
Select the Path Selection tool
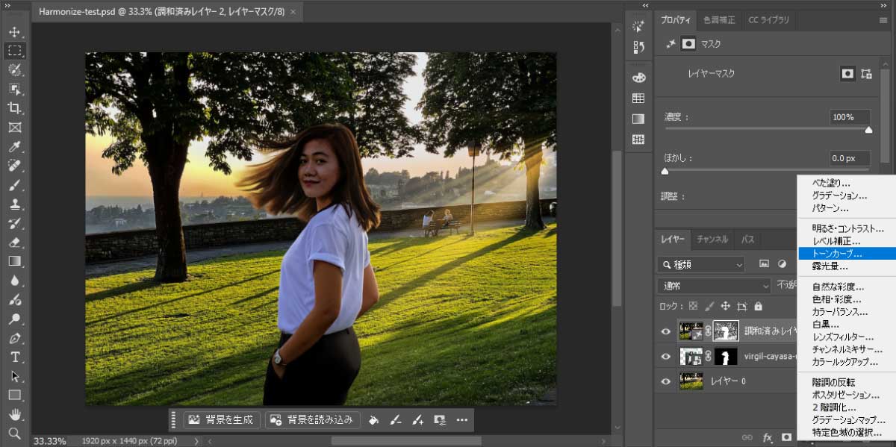click(x=14, y=376)
